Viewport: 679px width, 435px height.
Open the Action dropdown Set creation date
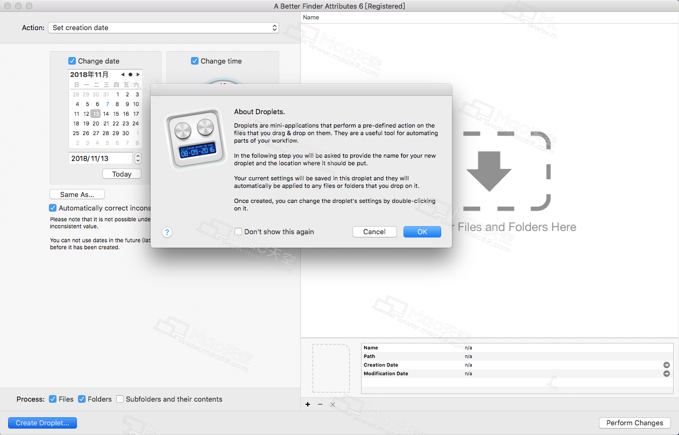(x=164, y=27)
